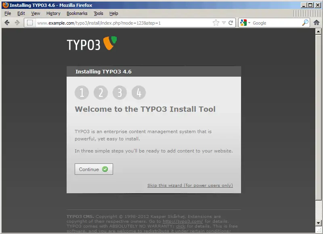Click the step 4 circle

tap(138, 93)
